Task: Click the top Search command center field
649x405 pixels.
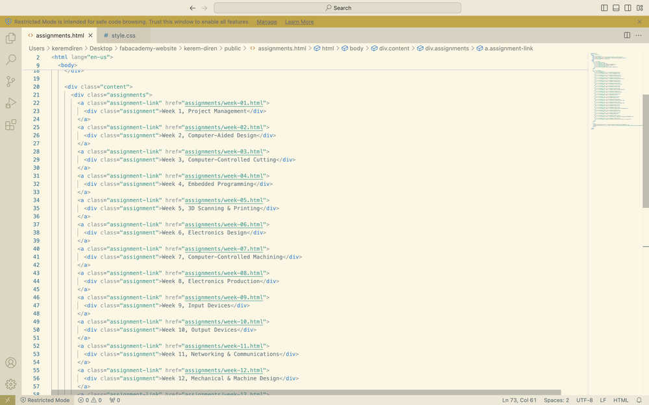Action: click(337, 8)
